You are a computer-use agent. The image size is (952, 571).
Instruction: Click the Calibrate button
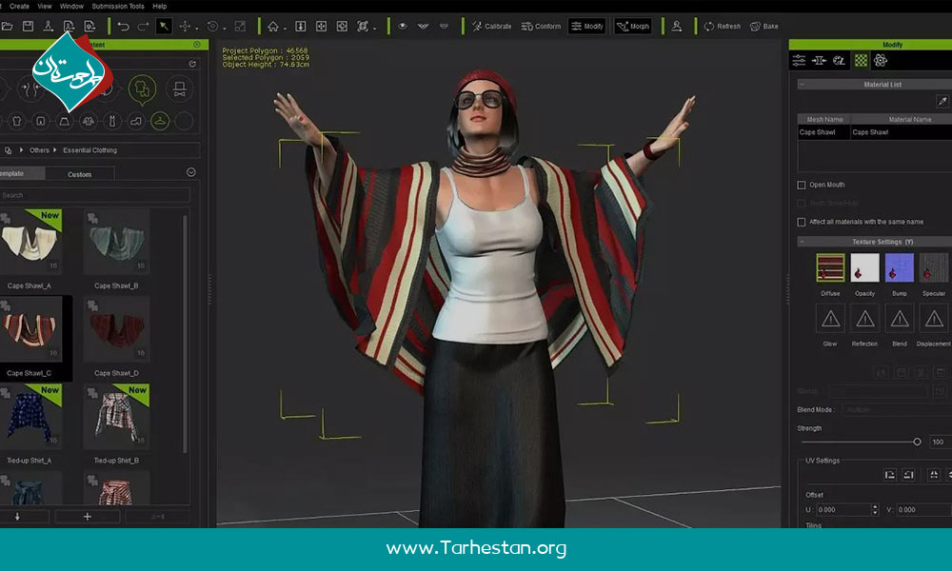pyautogui.click(x=492, y=26)
